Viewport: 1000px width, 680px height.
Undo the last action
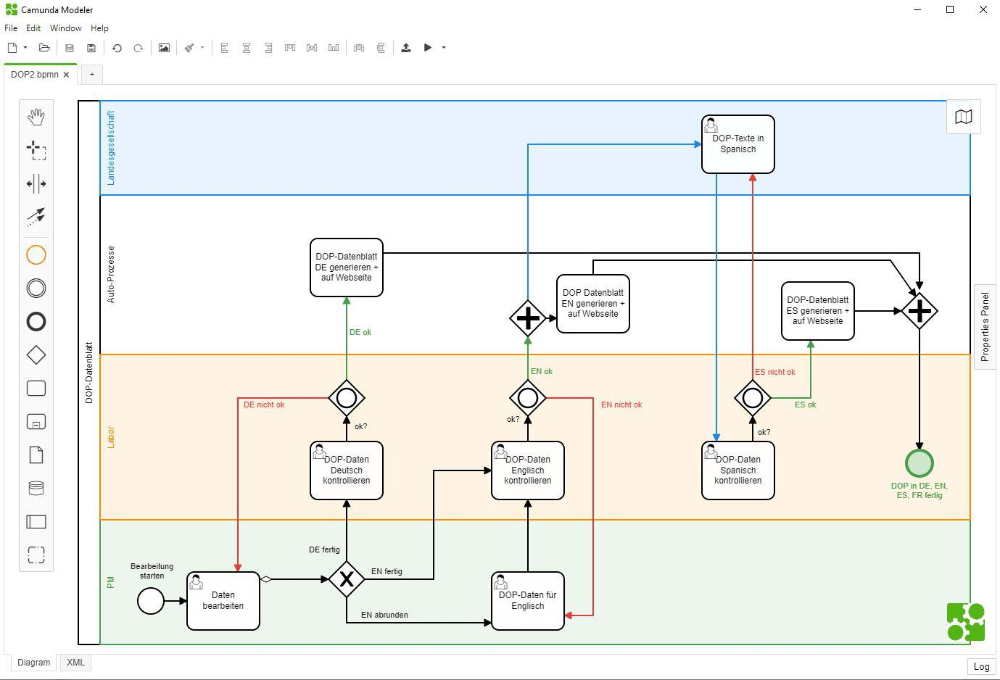[117, 48]
